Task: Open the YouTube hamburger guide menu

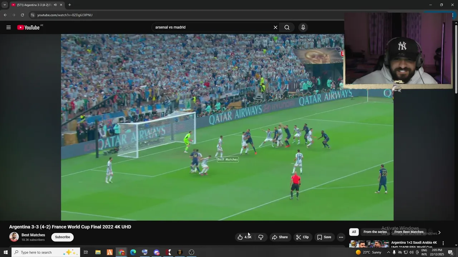Action: pos(9,27)
